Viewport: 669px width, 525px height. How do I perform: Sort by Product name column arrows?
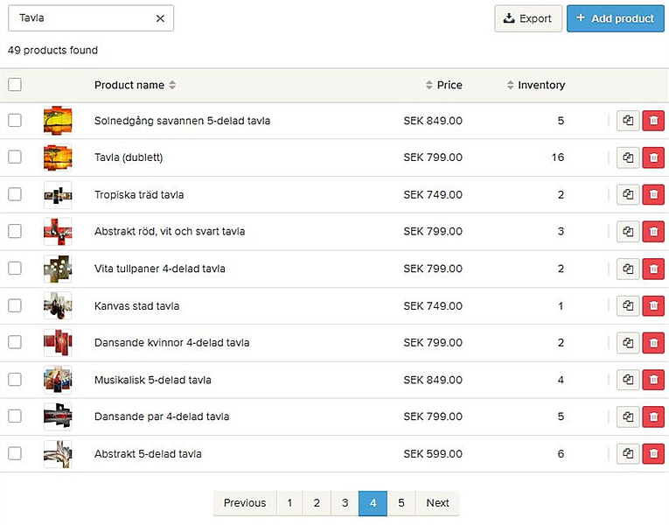point(172,85)
